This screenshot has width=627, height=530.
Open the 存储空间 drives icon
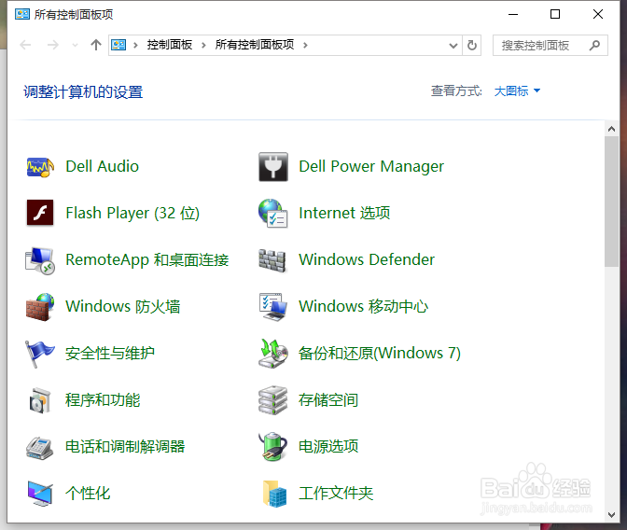coord(272,400)
